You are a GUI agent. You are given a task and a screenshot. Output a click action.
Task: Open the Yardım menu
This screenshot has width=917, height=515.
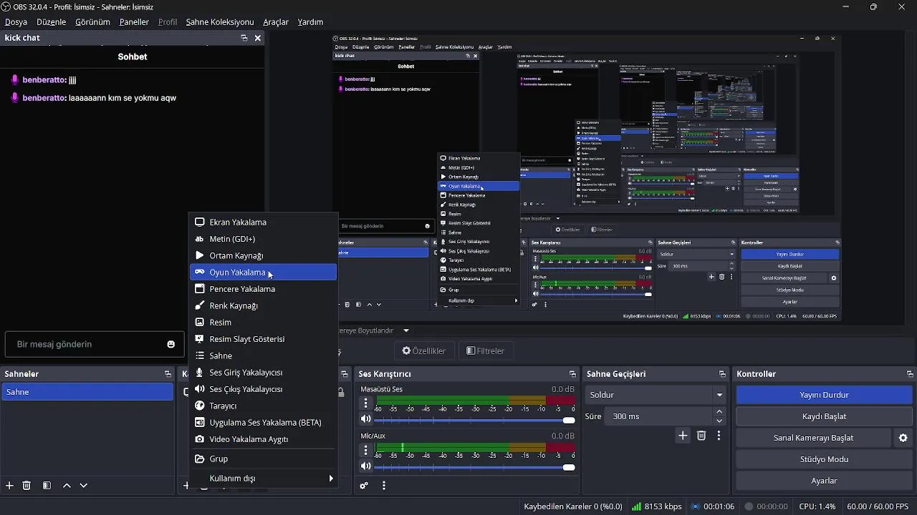pos(310,22)
